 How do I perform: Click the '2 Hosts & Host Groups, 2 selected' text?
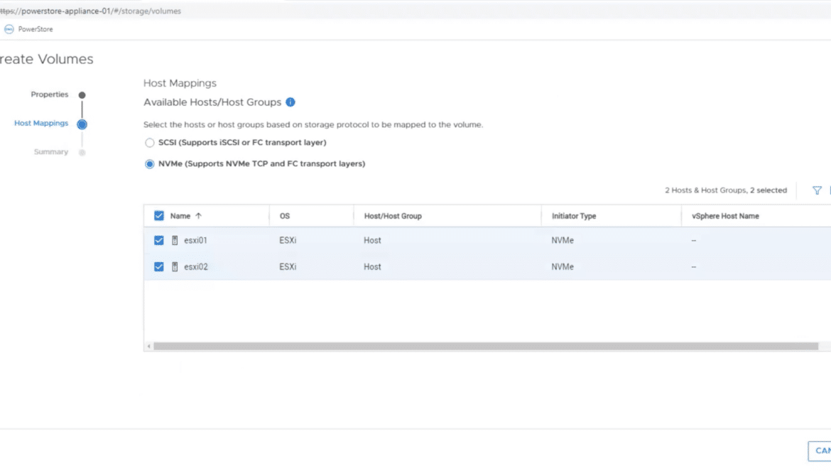click(726, 190)
